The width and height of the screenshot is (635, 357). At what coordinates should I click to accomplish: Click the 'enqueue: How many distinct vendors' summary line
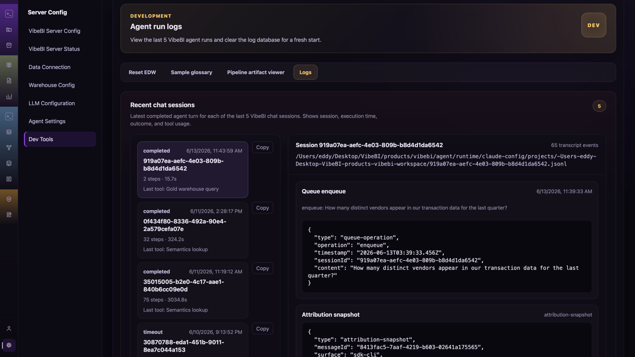pos(404,208)
